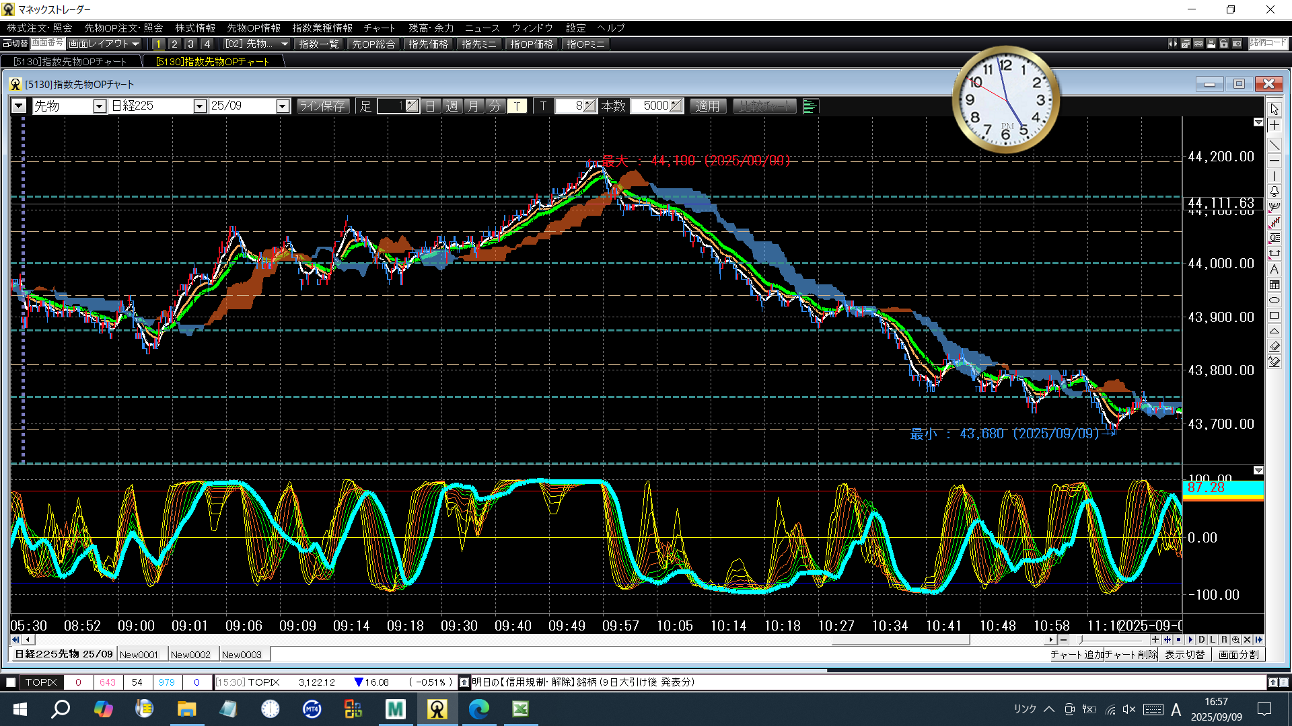The image size is (1292, 726).
Task: Select the ellipse drawing tool
Action: [x=1275, y=300]
